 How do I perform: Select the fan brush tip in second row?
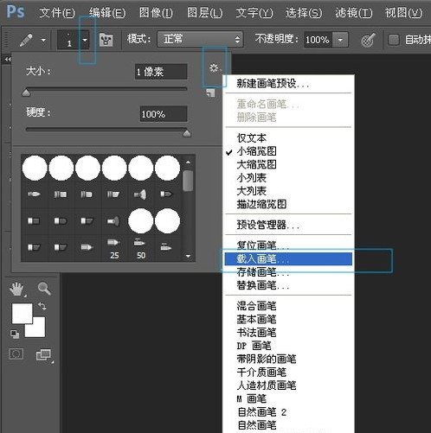click(141, 194)
